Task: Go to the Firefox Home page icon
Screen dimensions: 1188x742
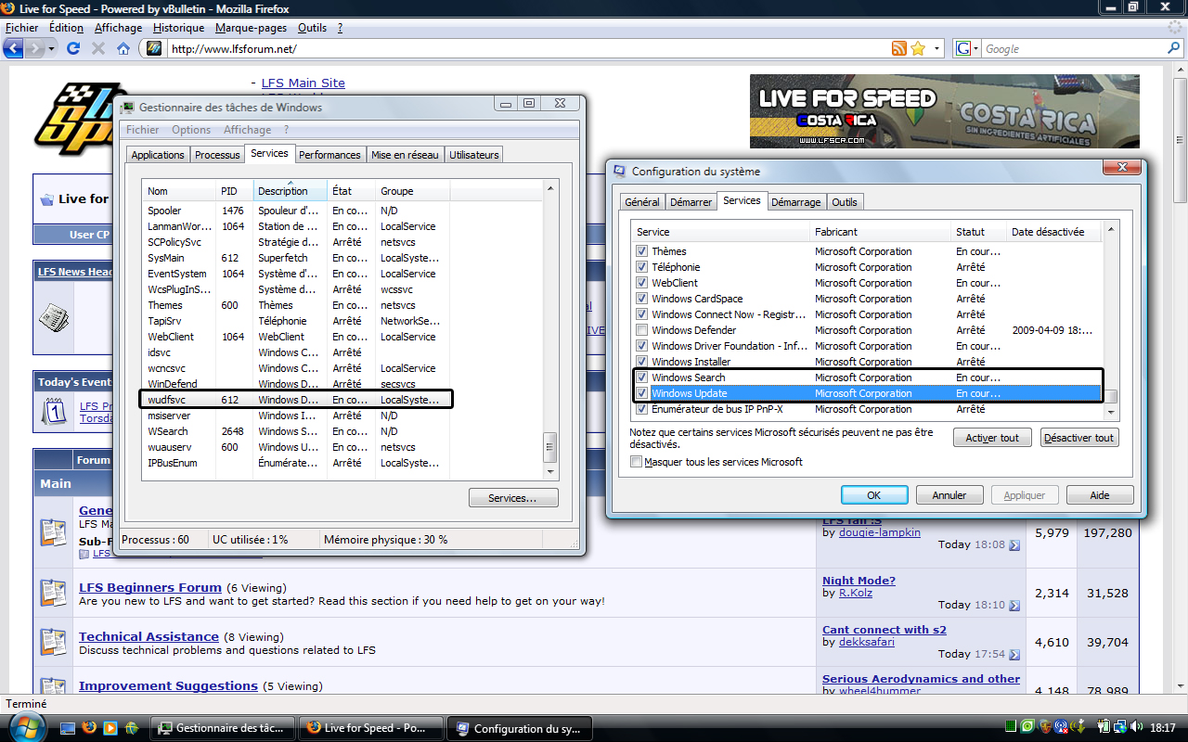Action: pyautogui.click(x=123, y=48)
